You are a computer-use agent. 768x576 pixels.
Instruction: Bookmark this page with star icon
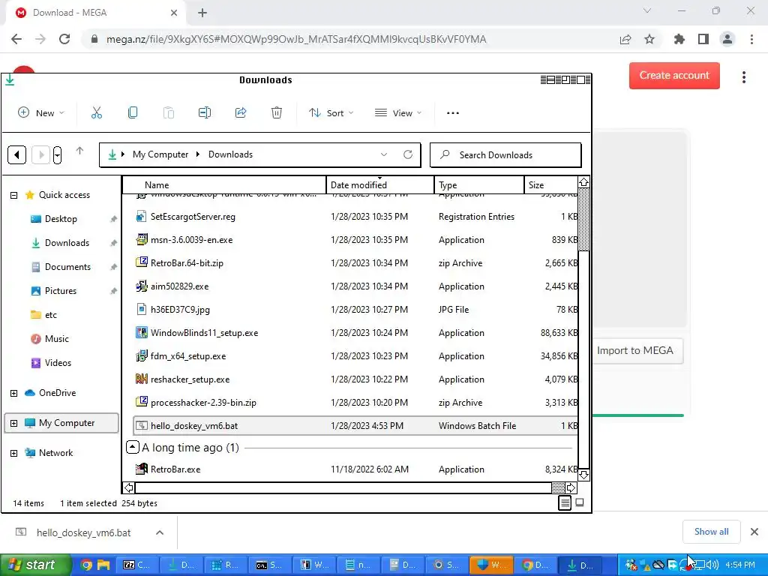649,39
